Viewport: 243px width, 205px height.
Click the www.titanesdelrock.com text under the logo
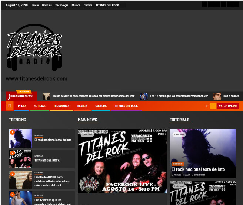37,79
